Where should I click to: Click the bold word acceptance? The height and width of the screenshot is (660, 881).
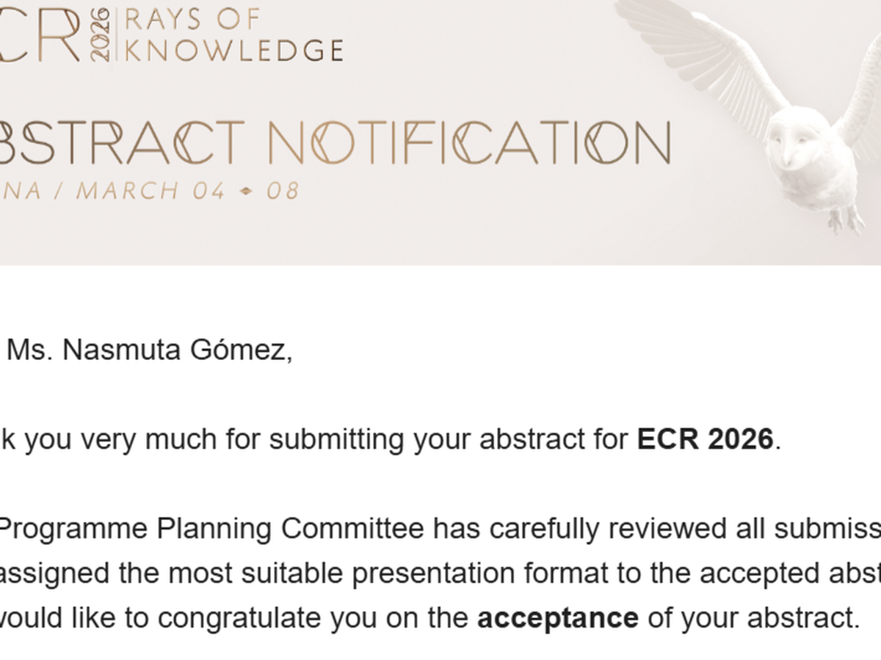click(558, 618)
